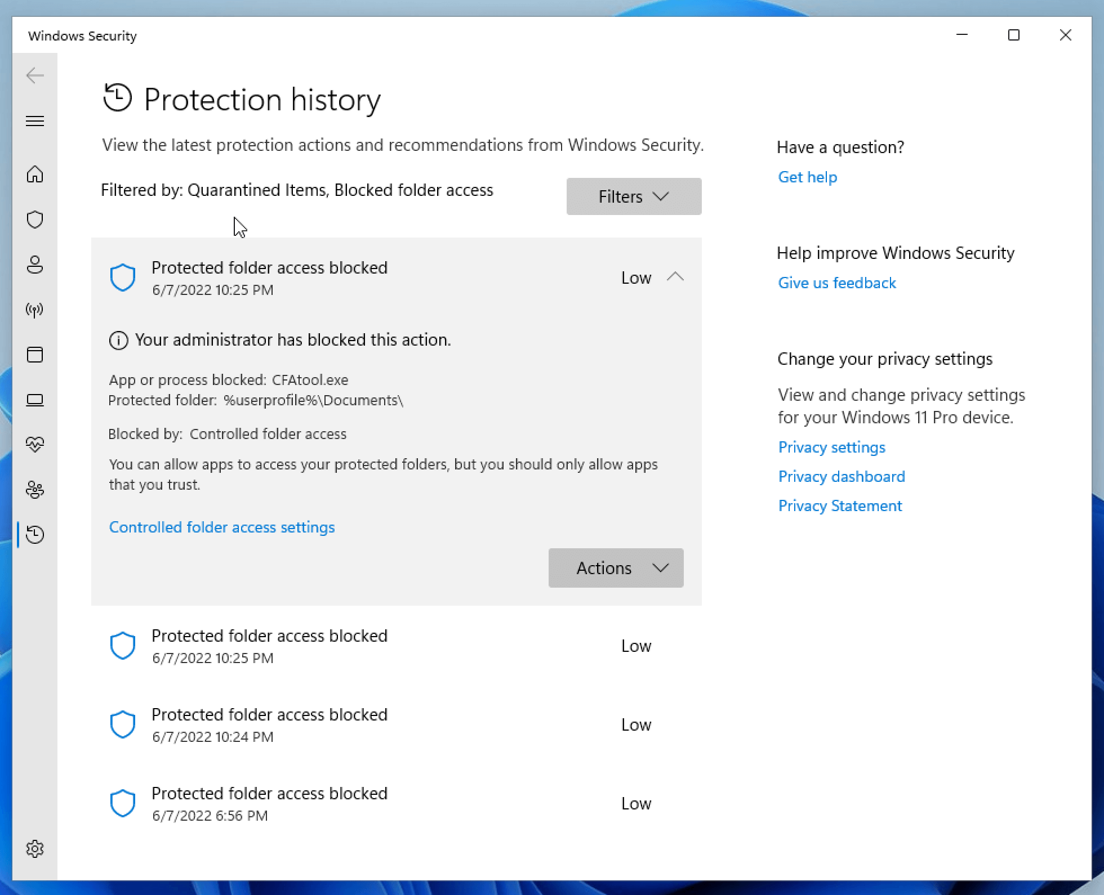Screen dimensions: 1104x895
Task: Open App & browser control window icon
Action: 35,355
